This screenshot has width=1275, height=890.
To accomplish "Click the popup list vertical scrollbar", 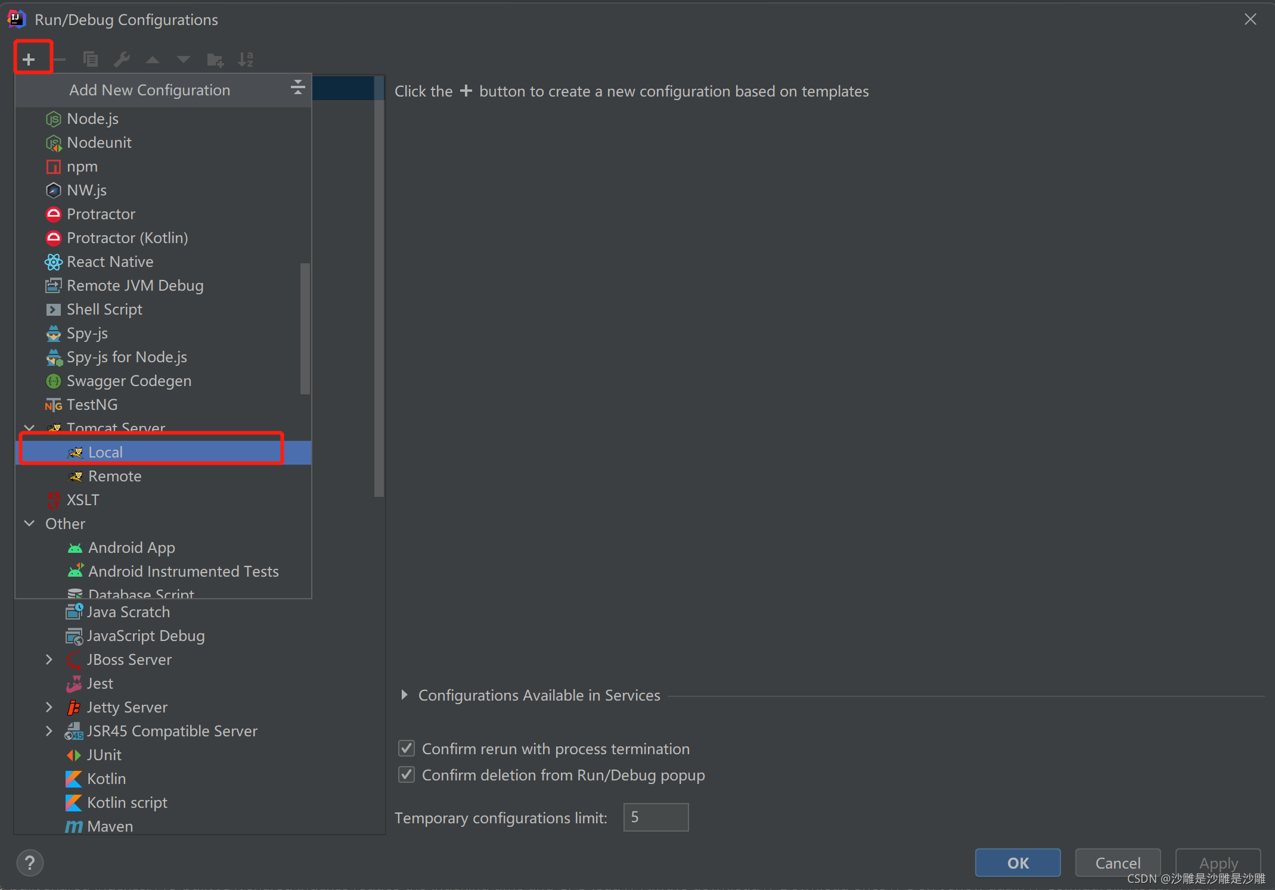I will 305,328.
